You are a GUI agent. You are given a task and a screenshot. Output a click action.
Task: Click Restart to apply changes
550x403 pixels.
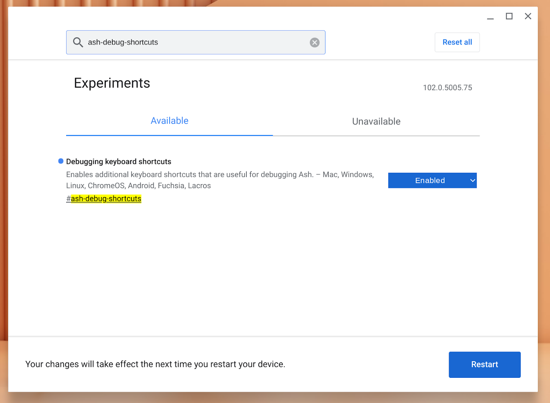pyautogui.click(x=484, y=364)
